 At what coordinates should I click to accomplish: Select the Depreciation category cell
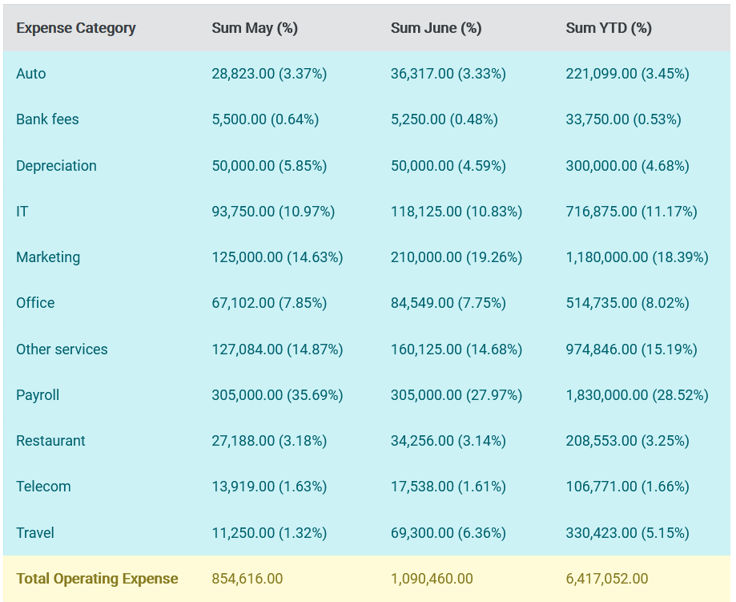point(56,166)
